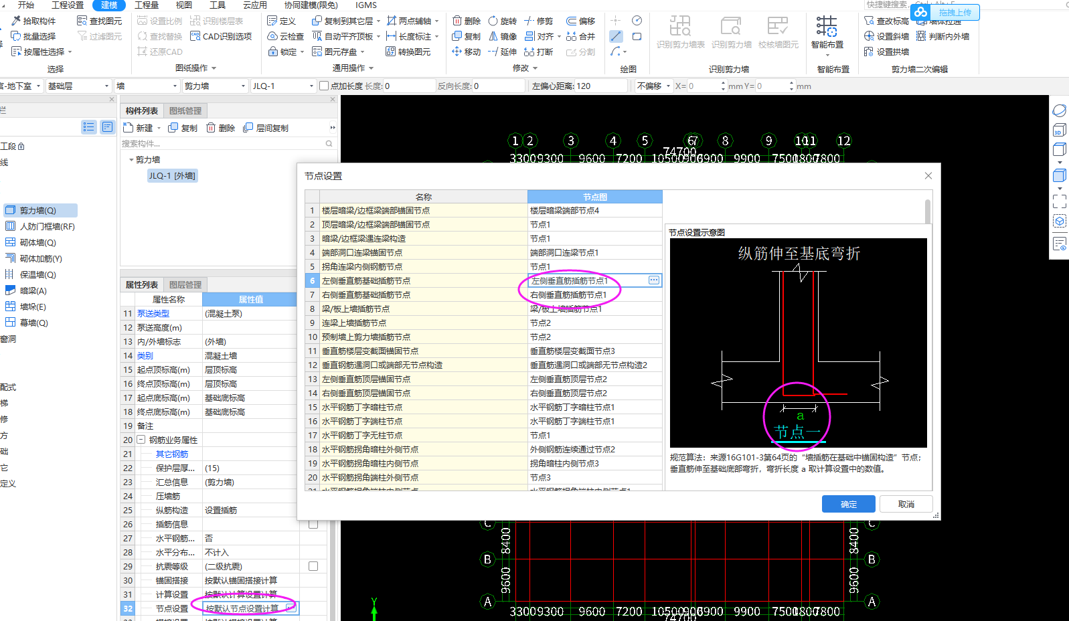
Task: Select the 偏移 offset tool
Action: click(x=581, y=21)
